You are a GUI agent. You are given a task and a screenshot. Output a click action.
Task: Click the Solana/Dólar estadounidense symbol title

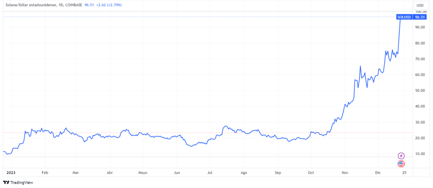(32, 5)
